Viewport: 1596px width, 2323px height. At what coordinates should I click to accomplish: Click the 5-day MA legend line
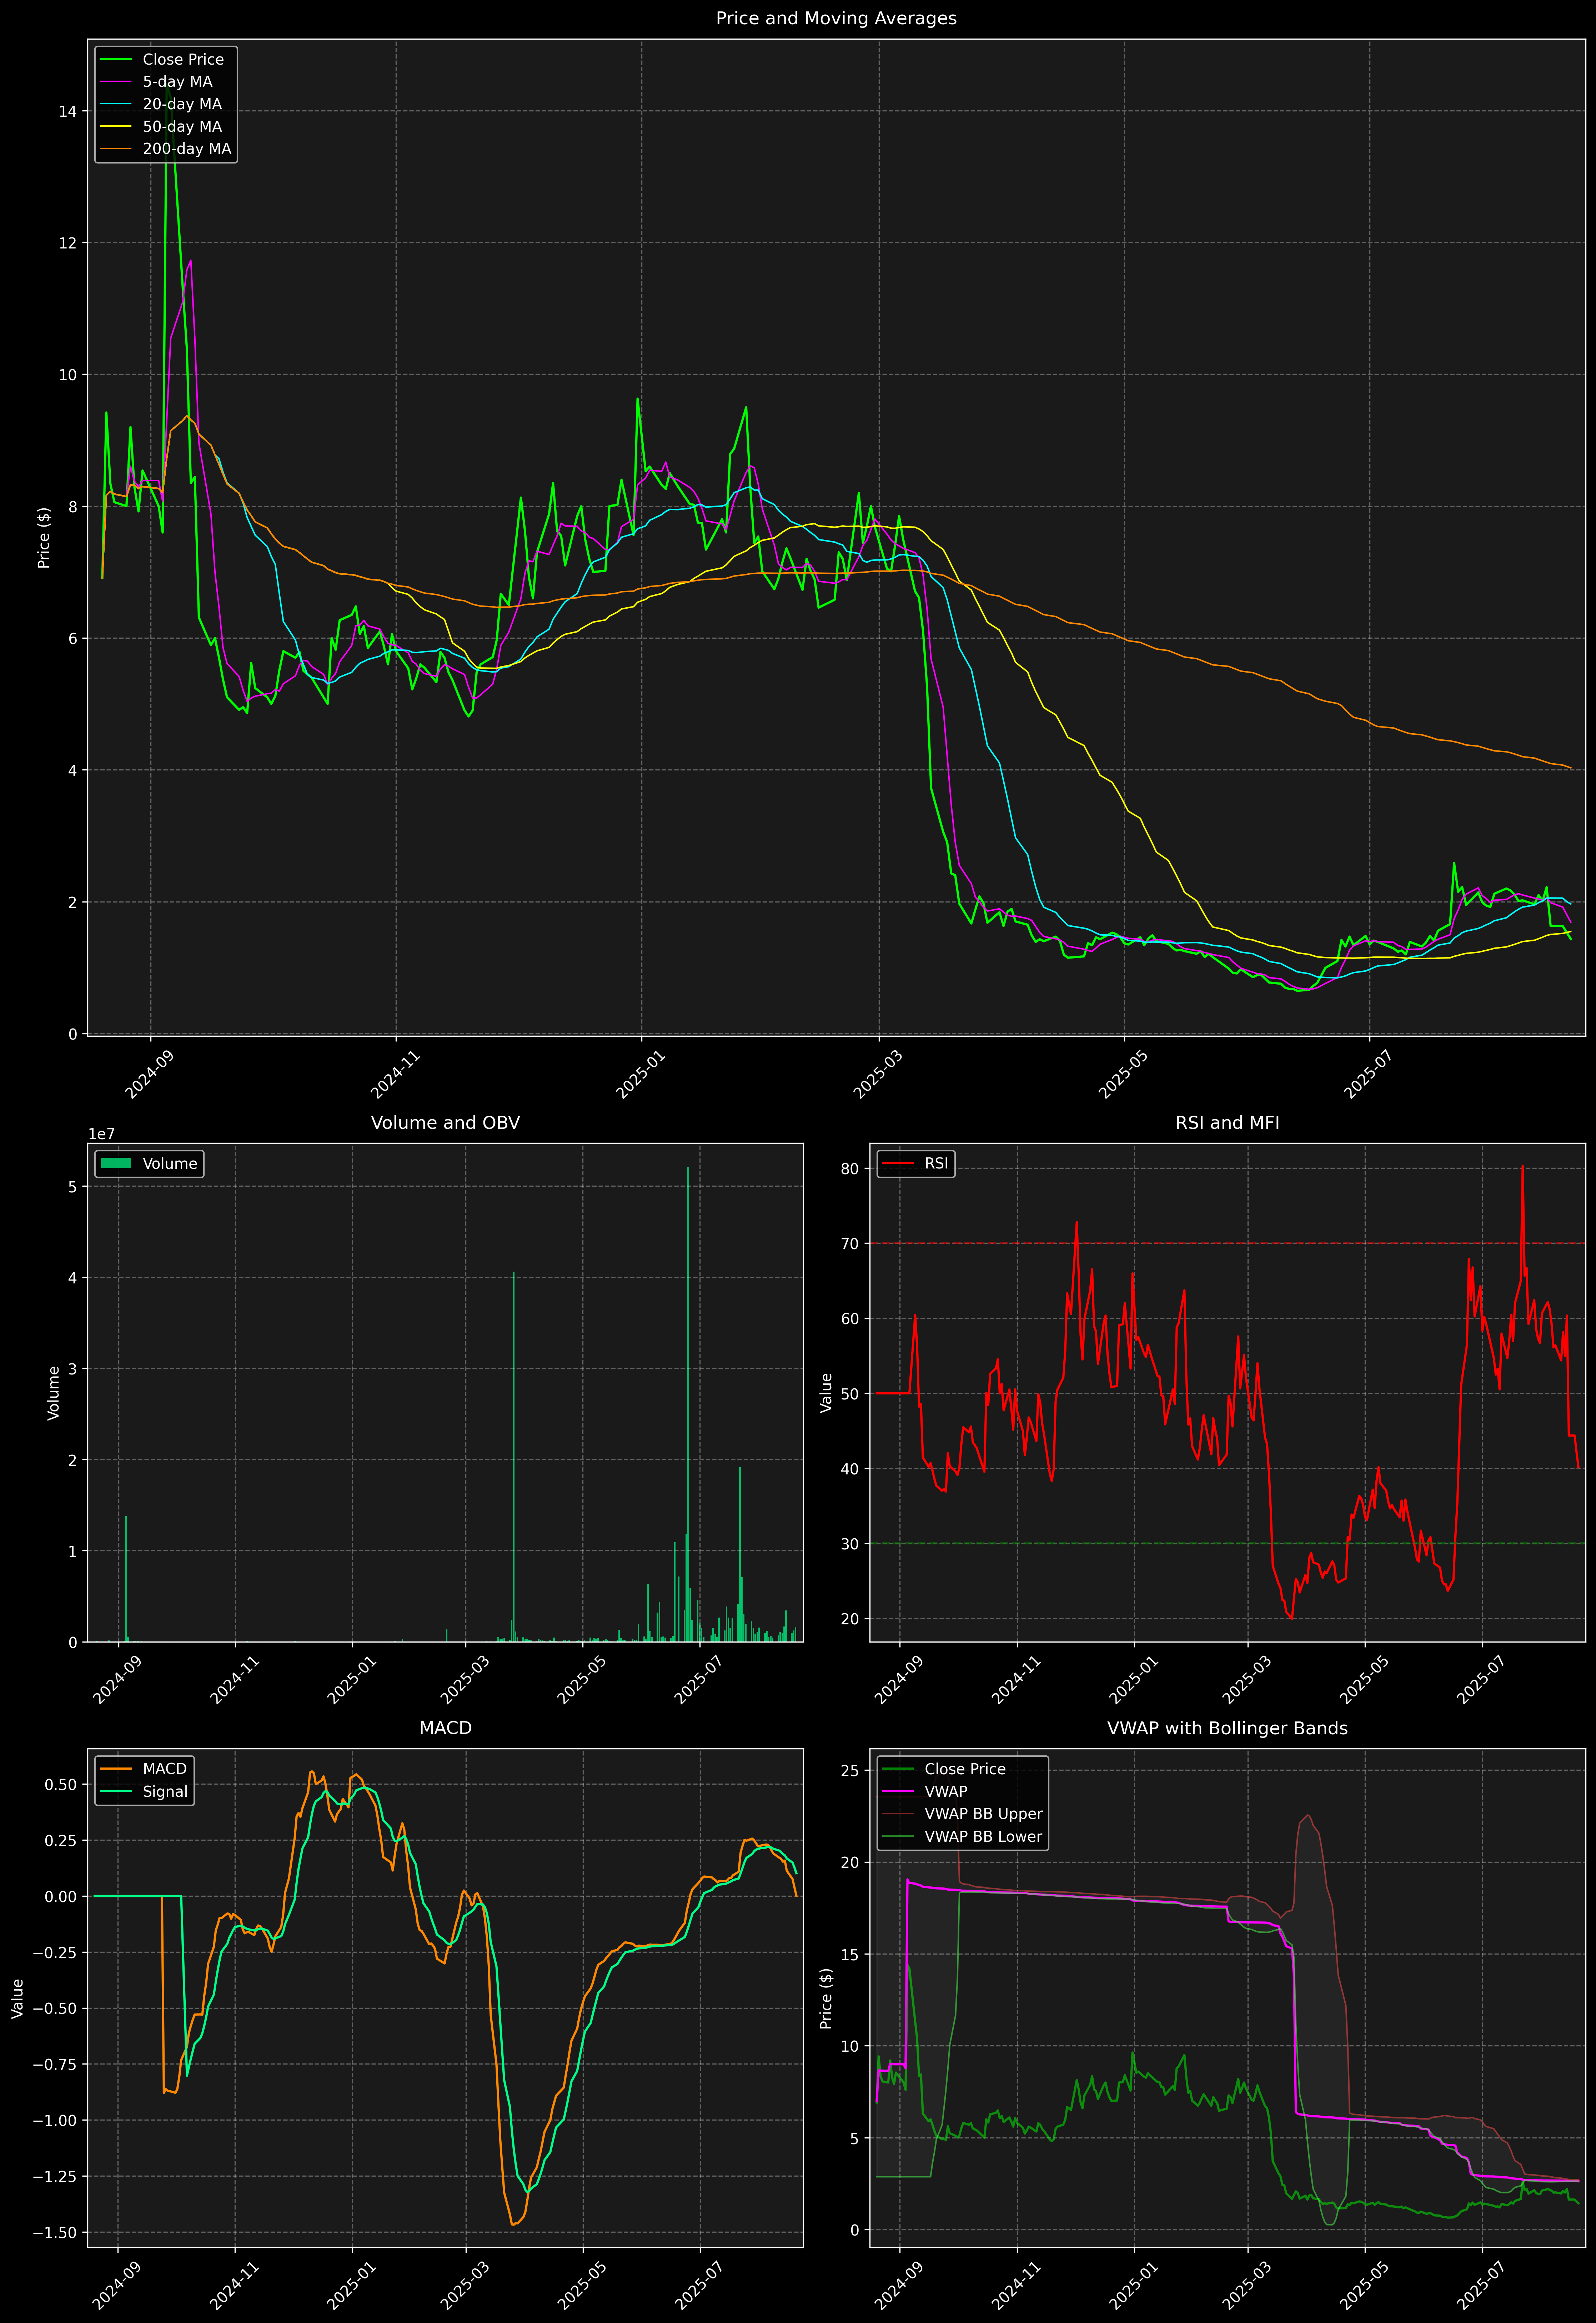116,82
